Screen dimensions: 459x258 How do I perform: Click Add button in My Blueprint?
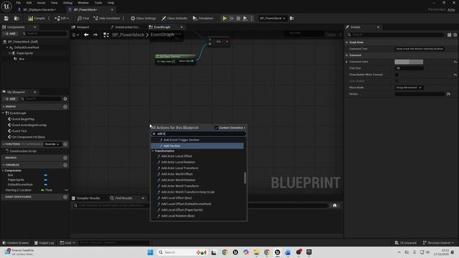pyautogui.click(x=10, y=99)
